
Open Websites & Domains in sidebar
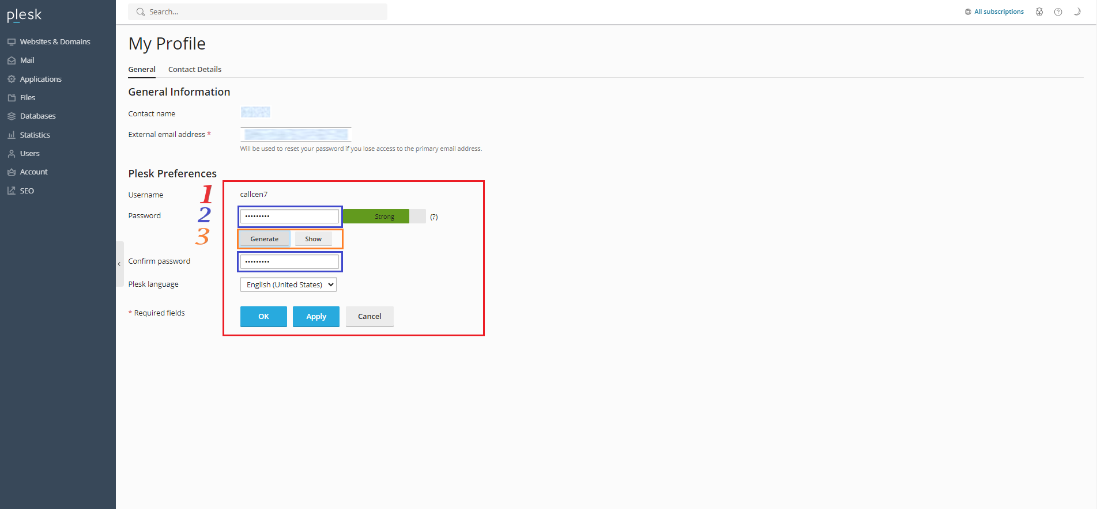click(55, 42)
